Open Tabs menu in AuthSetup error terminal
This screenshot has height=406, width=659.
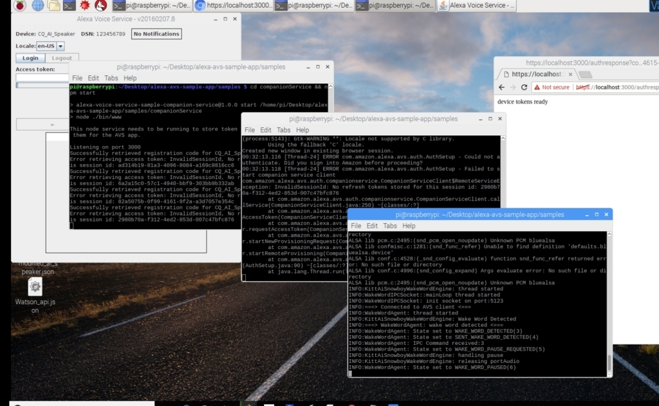283,130
